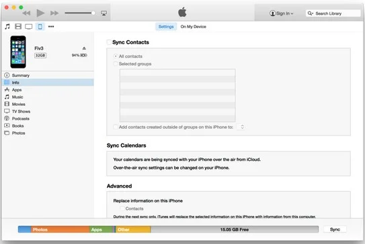Start playback with the Play button
Screen dimensions: 365x244
pos(40,13)
